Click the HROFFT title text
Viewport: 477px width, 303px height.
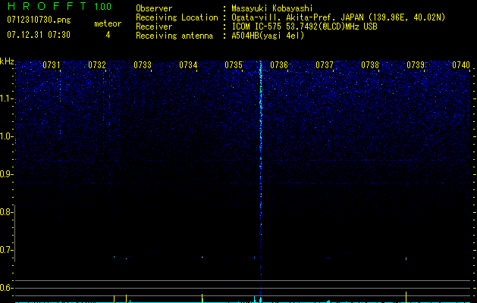(47, 6)
